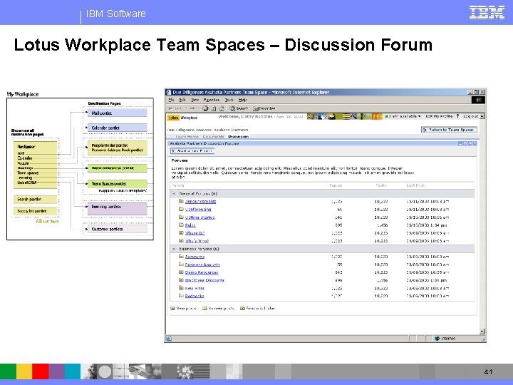Viewport: 513px width, 385px height.
Task: Click the icon beside Demo Resources
Action: (181, 272)
